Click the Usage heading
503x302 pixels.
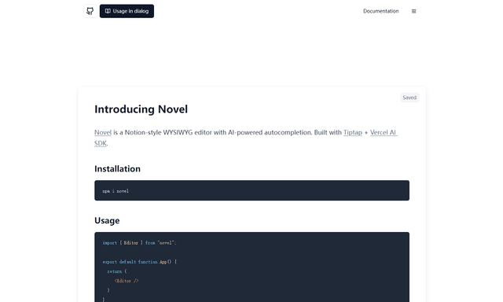point(107,220)
